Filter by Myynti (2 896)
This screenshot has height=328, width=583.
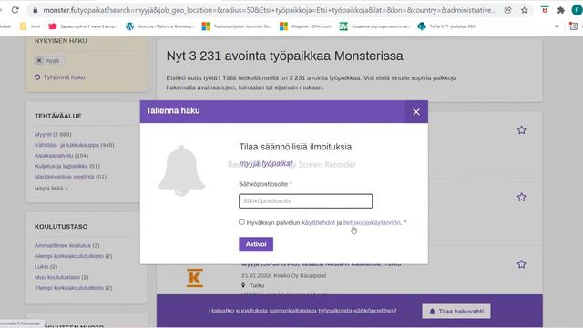(x=53, y=134)
